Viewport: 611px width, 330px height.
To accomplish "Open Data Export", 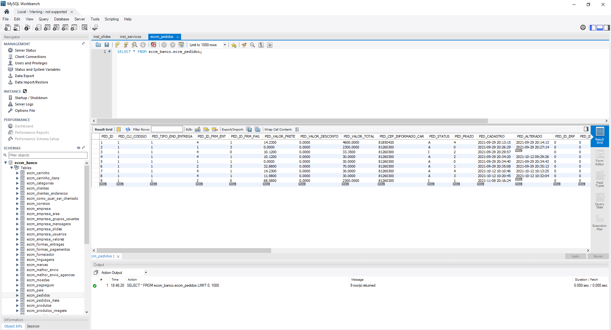I will pos(25,76).
